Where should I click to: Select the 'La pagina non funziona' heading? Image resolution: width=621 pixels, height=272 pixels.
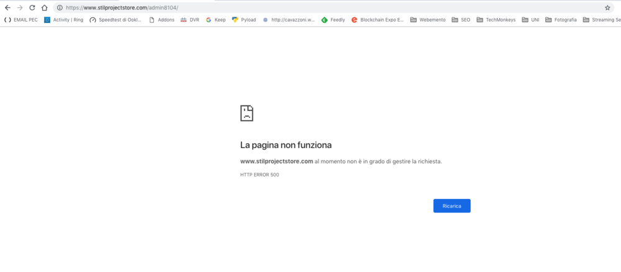tap(286, 145)
